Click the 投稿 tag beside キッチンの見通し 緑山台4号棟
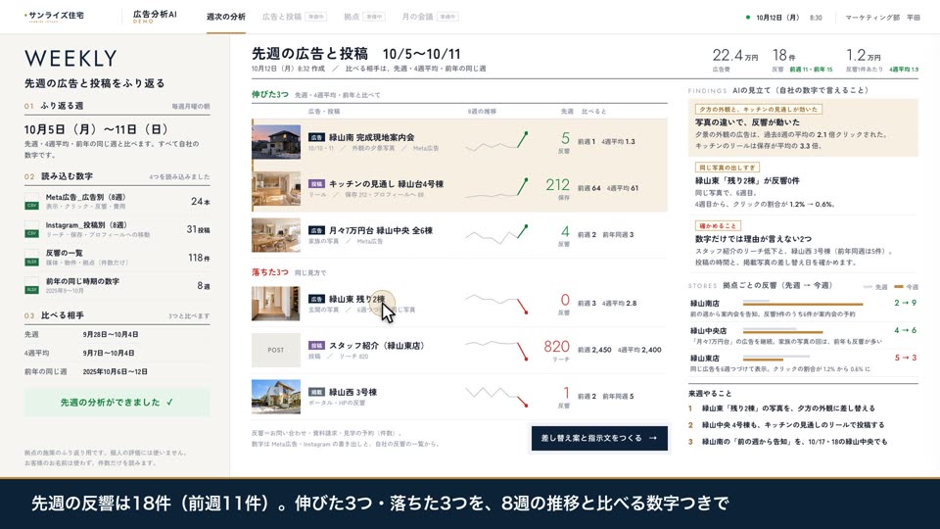 [x=316, y=184]
